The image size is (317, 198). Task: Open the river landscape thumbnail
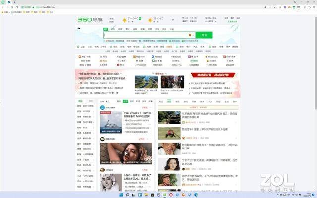pyautogui.click(x=147, y=82)
